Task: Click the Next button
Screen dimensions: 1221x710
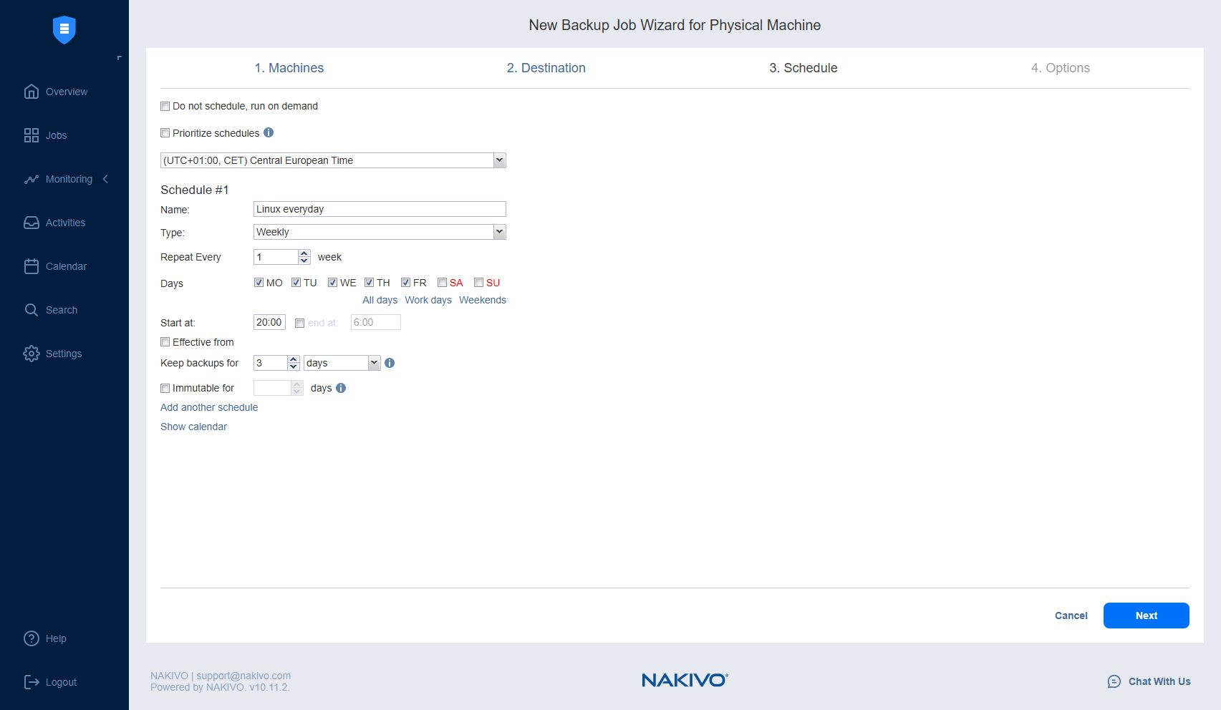Action: [x=1146, y=616]
